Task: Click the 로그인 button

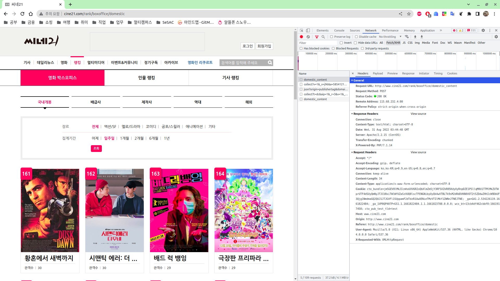Action: (247, 46)
